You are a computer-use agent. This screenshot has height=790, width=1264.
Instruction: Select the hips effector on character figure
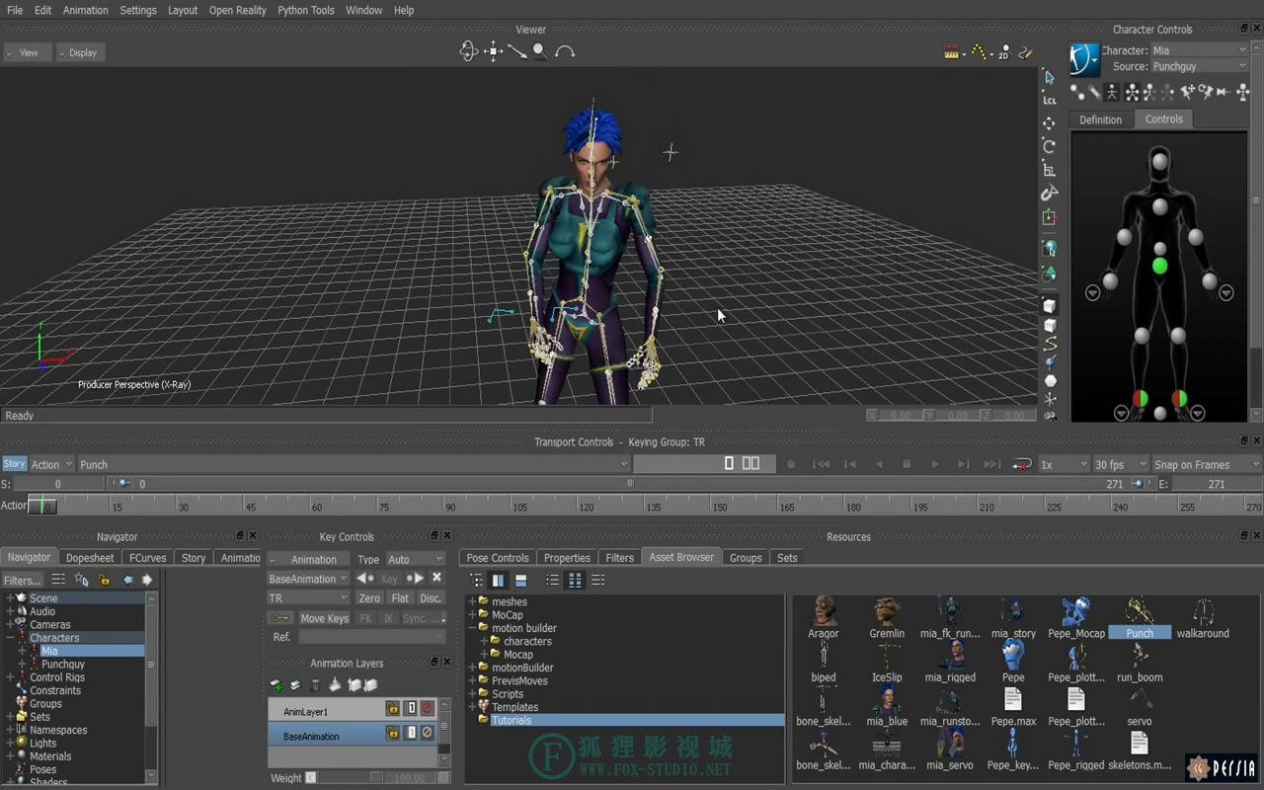(x=1159, y=266)
